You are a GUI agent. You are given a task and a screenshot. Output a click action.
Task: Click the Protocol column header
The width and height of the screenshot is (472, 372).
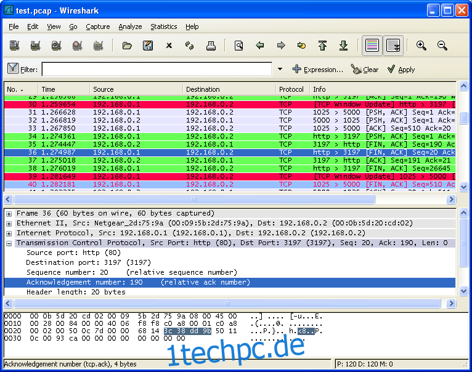[293, 89]
